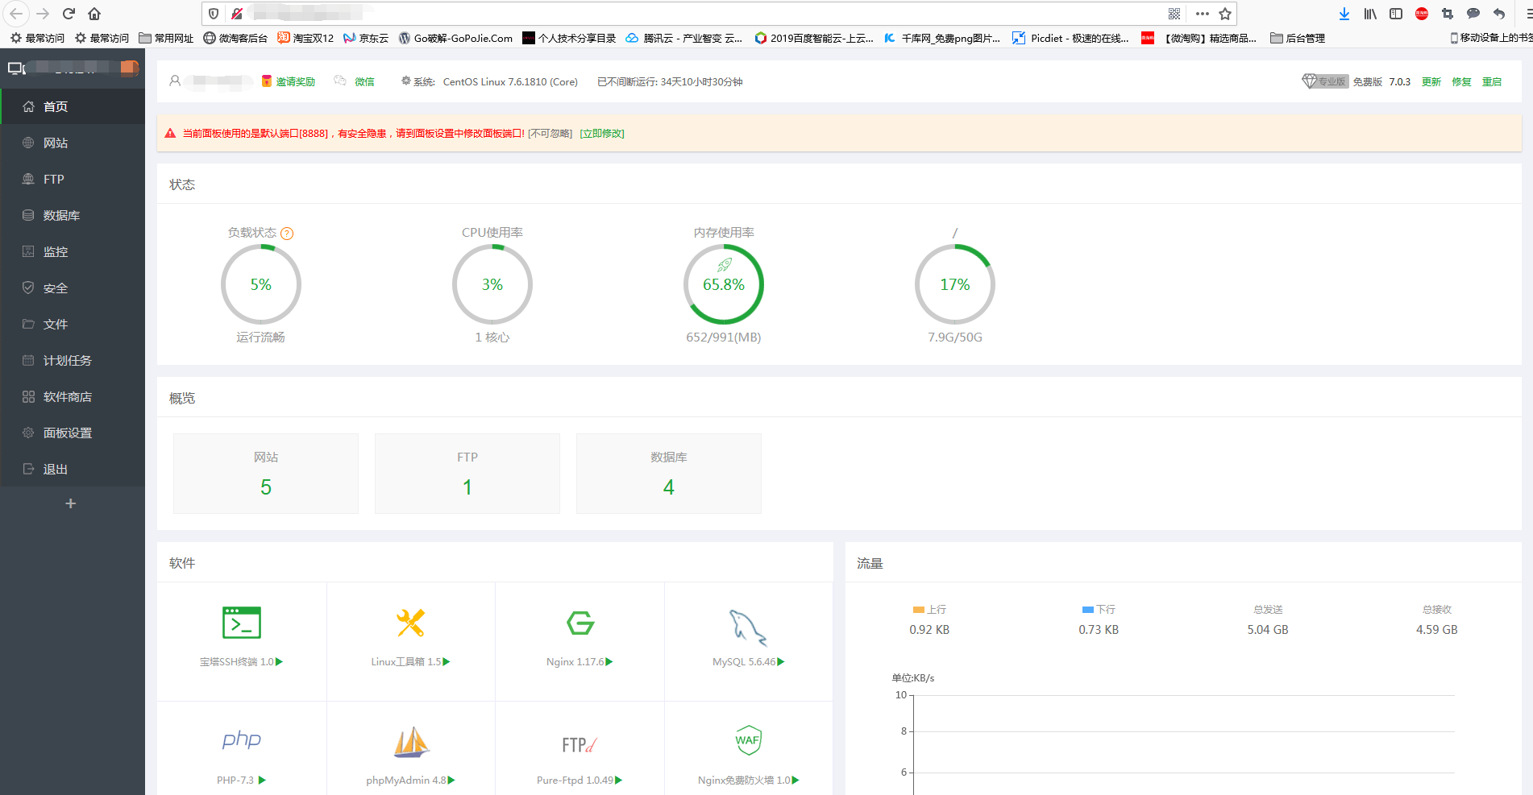Image resolution: width=1533 pixels, height=795 pixels.
Task: Click 下行 download legend swatch
Action: tap(1088, 610)
